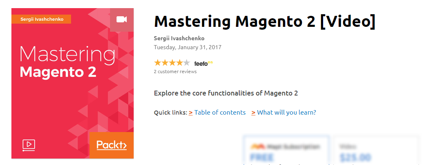
Task: Click the orange author banner on the cover
Action: click(x=41, y=19)
